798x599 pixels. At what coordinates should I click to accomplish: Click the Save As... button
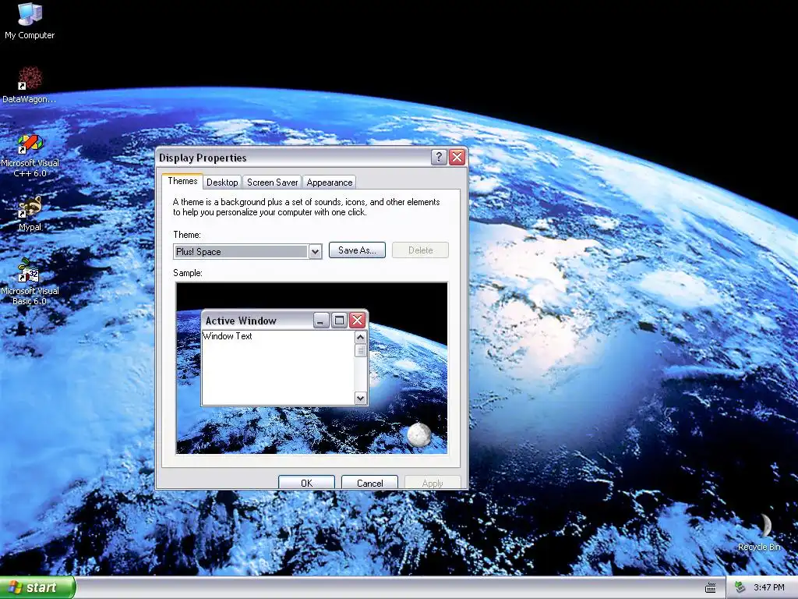click(x=357, y=250)
